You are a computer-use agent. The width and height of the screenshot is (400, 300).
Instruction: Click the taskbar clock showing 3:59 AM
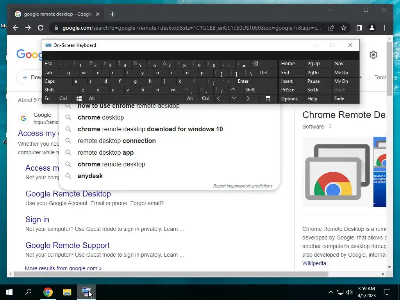366,292
